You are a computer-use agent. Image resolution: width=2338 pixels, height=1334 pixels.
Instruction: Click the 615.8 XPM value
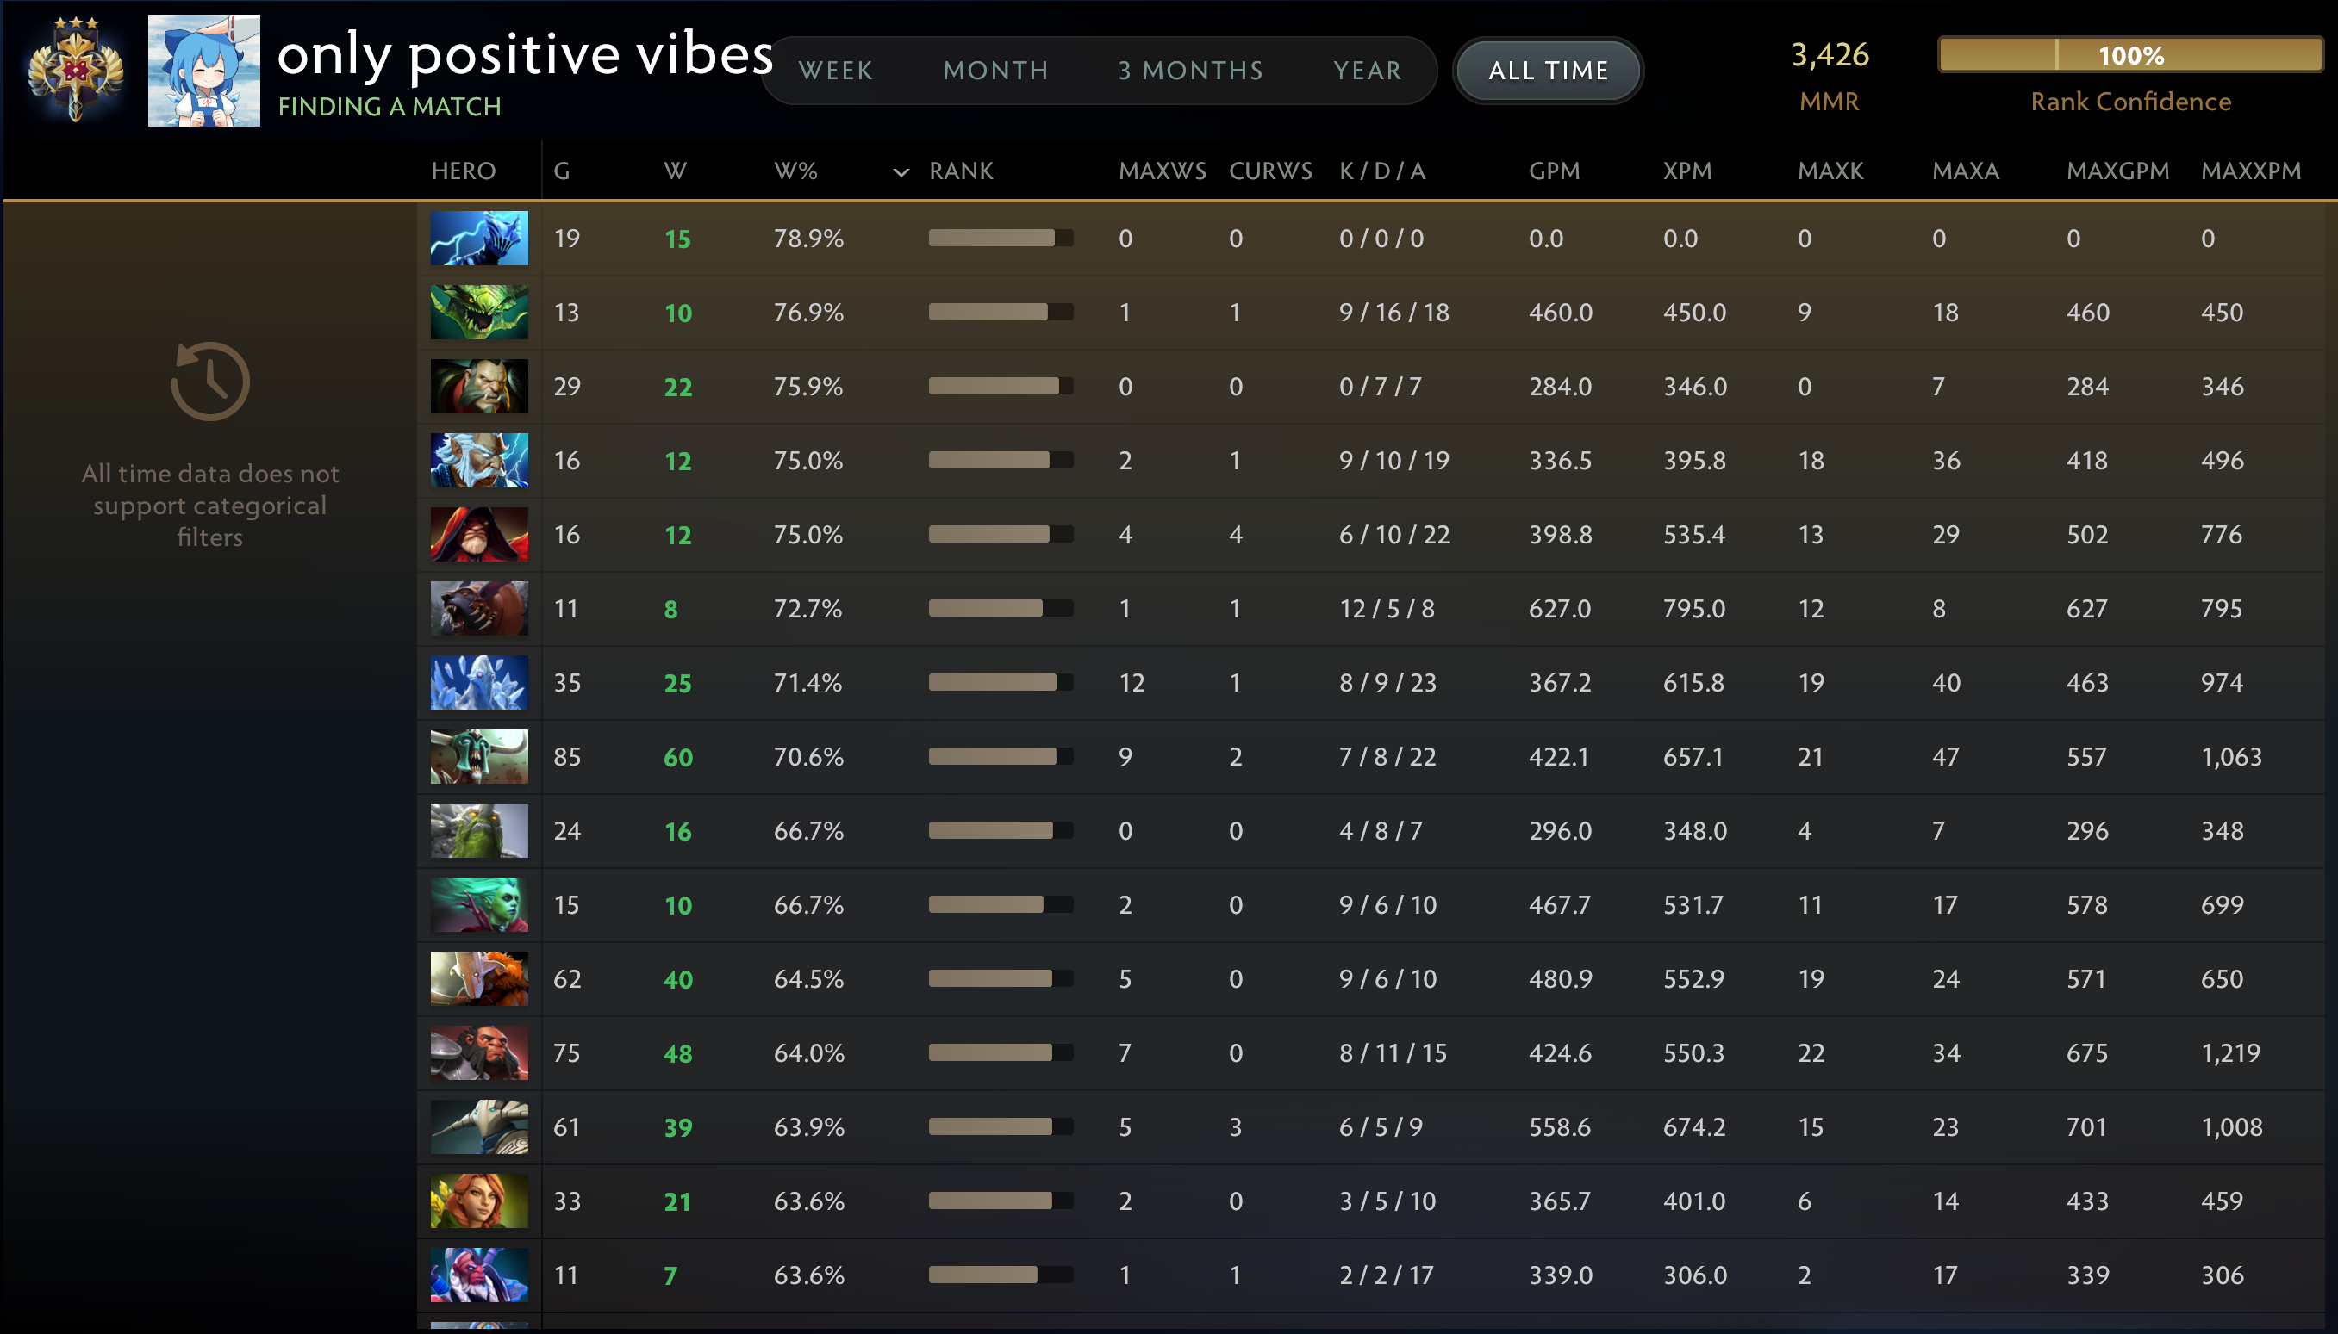[x=1694, y=683]
